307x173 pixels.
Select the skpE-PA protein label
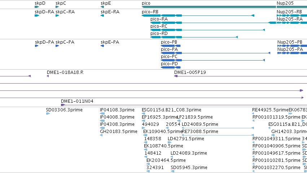coord(110,42)
